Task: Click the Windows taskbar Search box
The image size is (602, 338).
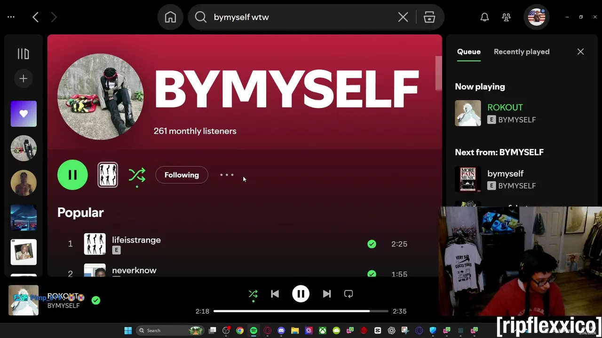Action: [x=169, y=330]
